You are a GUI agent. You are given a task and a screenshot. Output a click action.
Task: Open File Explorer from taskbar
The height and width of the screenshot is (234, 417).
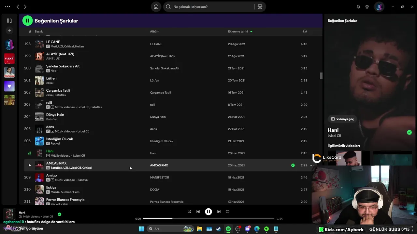(x=199, y=229)
